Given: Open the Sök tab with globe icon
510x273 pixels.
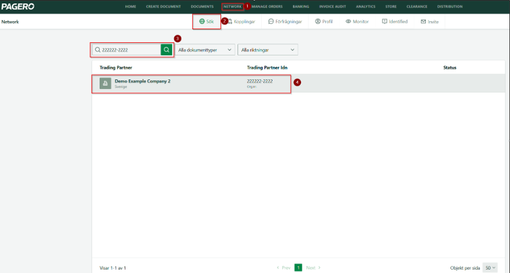Looking at the screenshot, I should pos(206,21).
